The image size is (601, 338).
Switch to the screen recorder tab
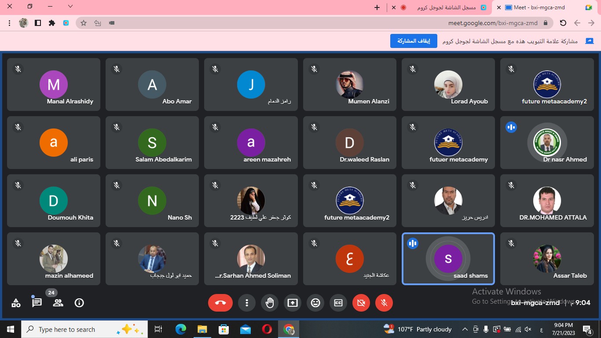click(x=444, y=7)
